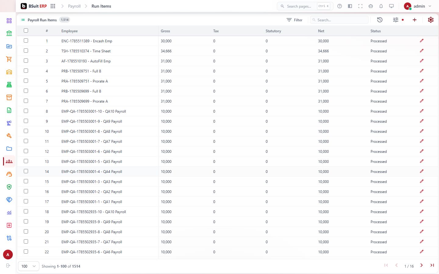Edit the ENC-1785511389 Encash Emp row

pyautogui.click(x=422, y=41)
